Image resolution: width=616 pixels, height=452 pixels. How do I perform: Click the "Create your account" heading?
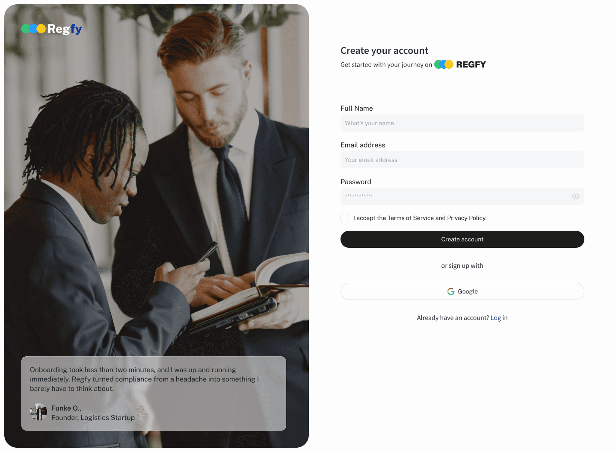pos(384,51)
